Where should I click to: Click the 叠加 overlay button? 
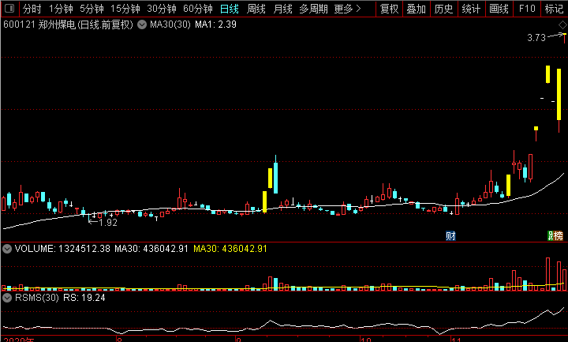click(x=417, y=9)
